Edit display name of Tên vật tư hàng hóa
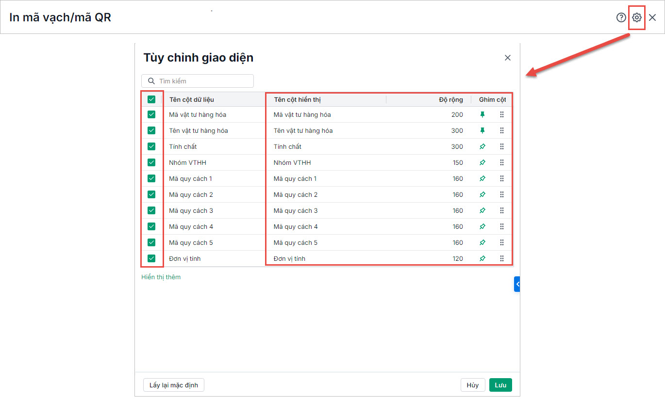Viewport: 665px width, 399px height. pos(303,131)
